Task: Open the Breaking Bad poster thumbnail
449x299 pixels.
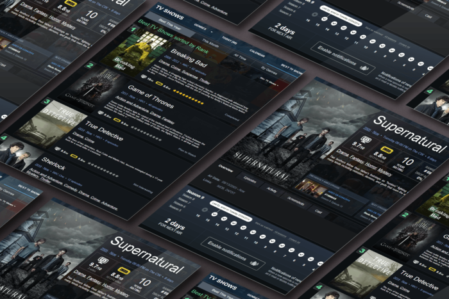Action: coord(135,51)
